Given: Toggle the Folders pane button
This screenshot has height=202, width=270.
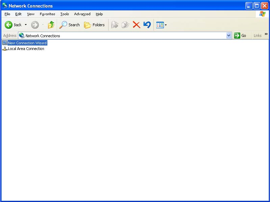Looking at the screenshot, I should tap(94, 25).
